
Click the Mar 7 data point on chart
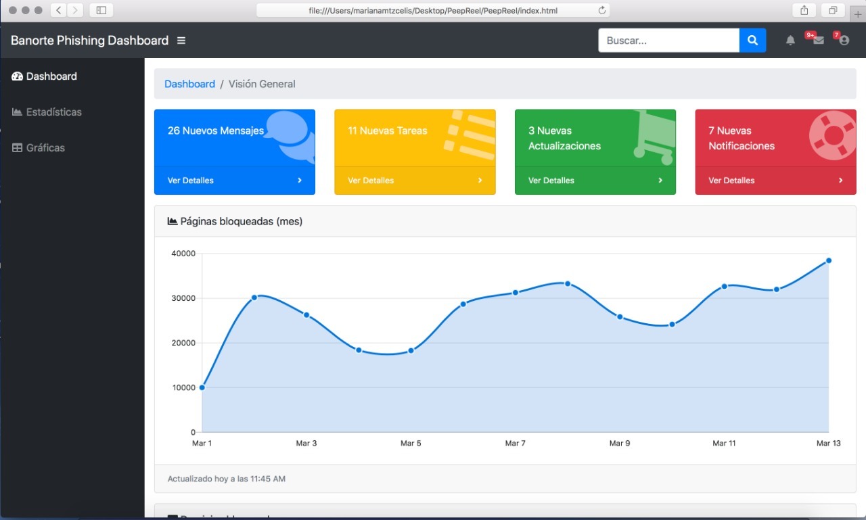516,293
